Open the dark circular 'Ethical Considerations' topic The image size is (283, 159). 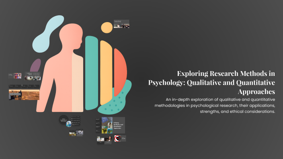(x=64, y=120)
